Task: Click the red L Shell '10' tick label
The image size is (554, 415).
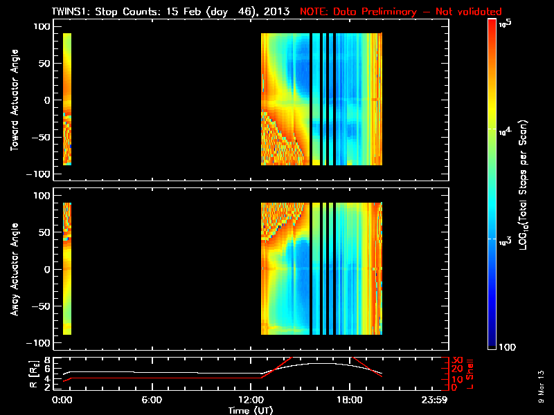Action: pyautogui.click(x=457, y=379)
